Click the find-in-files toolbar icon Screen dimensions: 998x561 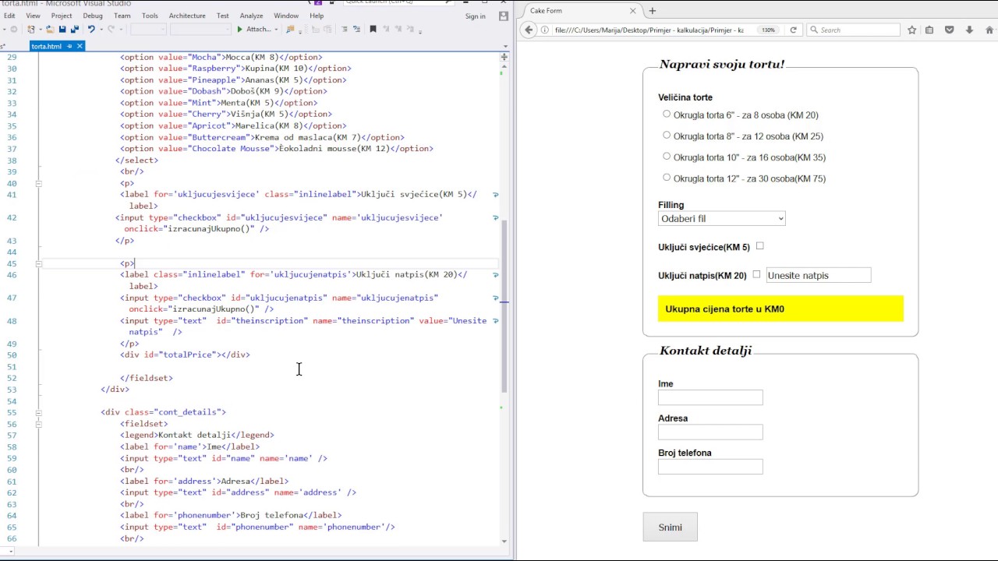click(290, 29)
